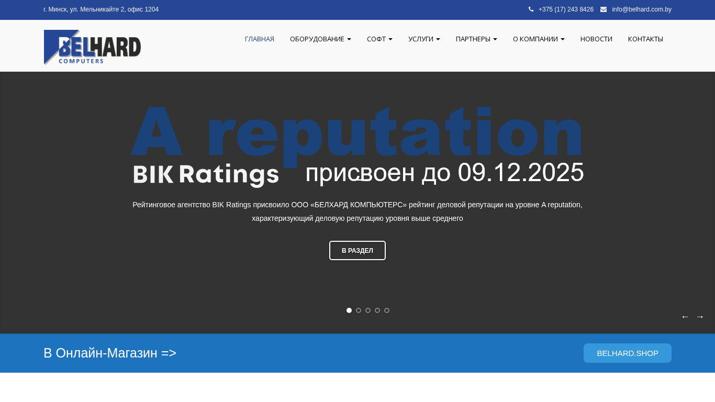This screenshot has width=715, height=402.
Task: Select the fourth carousel slide dot
Action: click(x=377, y=310)
